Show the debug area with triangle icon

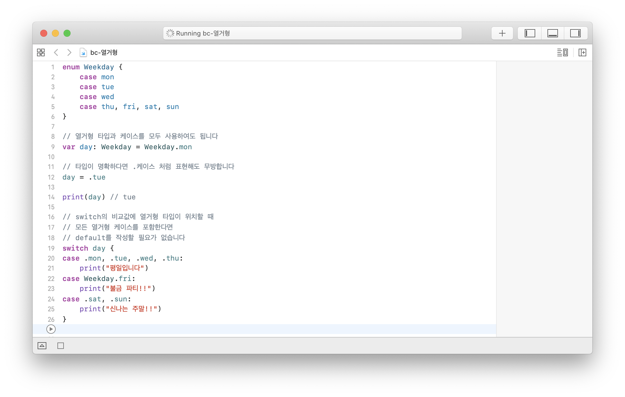coord(42,346)
